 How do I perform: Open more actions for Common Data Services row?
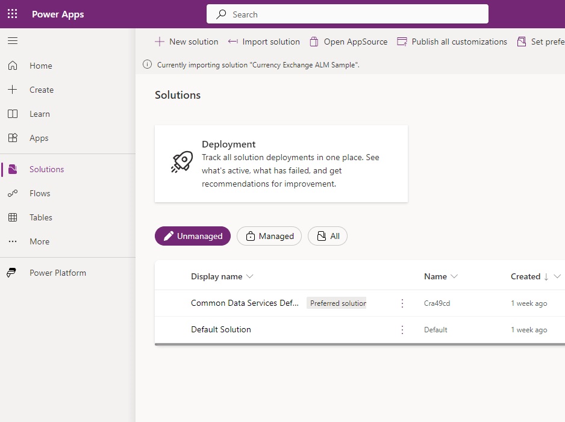coord(402,303)
